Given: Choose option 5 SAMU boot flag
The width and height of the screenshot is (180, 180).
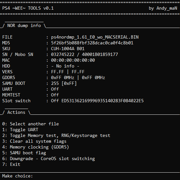Looking at the screenshot, I should (x=24, y=153).
